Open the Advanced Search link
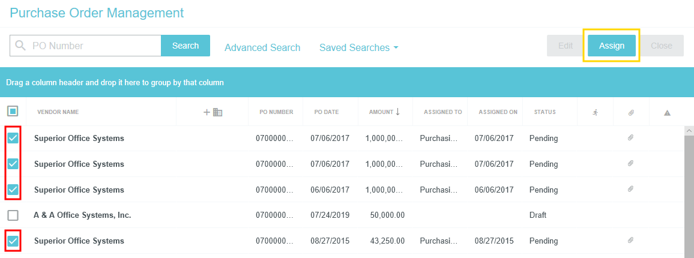This screenshot has height=258, width=694. [262, 47]
